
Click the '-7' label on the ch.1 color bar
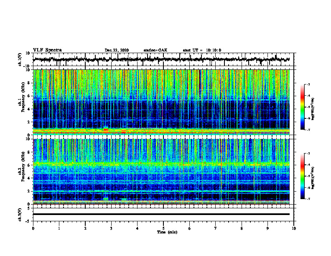tap(308, 130)
